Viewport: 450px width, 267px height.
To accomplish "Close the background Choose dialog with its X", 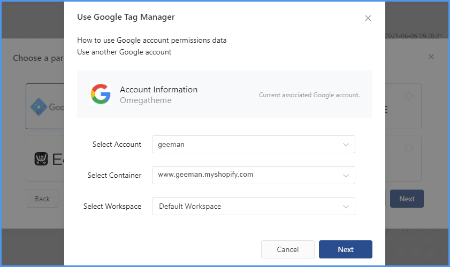I will click(431, 57).
